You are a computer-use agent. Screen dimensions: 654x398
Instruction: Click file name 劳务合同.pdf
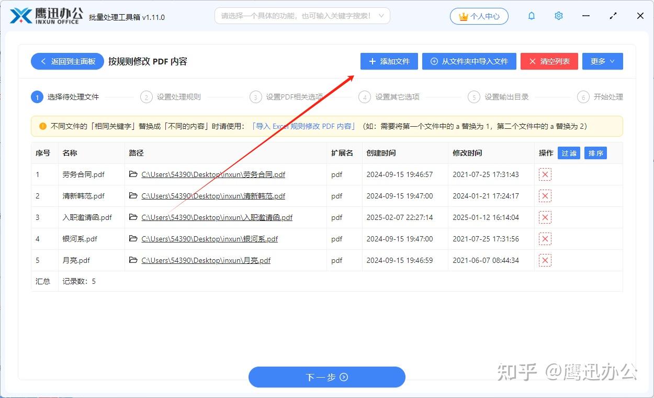point(84,174)
